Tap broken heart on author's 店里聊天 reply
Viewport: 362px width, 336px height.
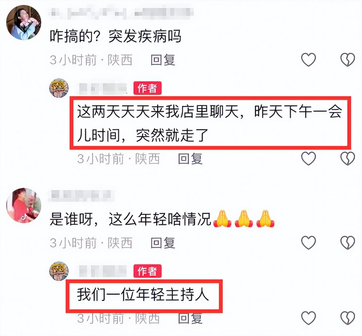(348, 158)
